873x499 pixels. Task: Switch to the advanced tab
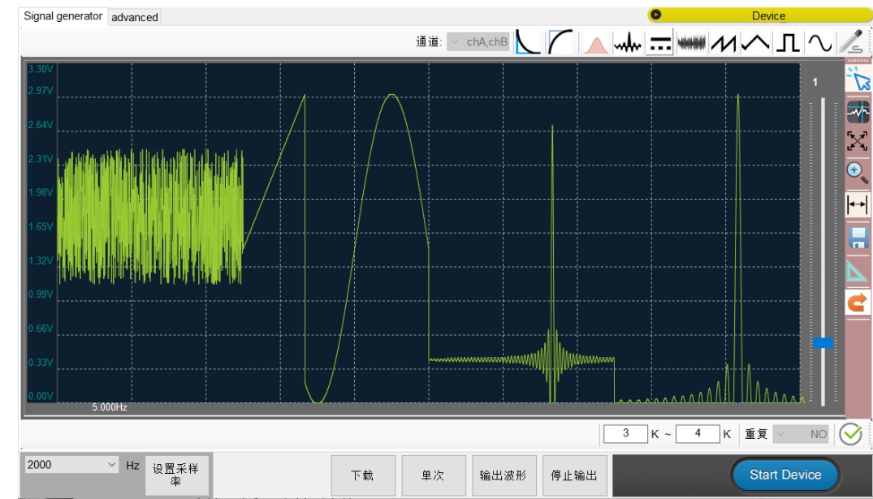(135, 17)
